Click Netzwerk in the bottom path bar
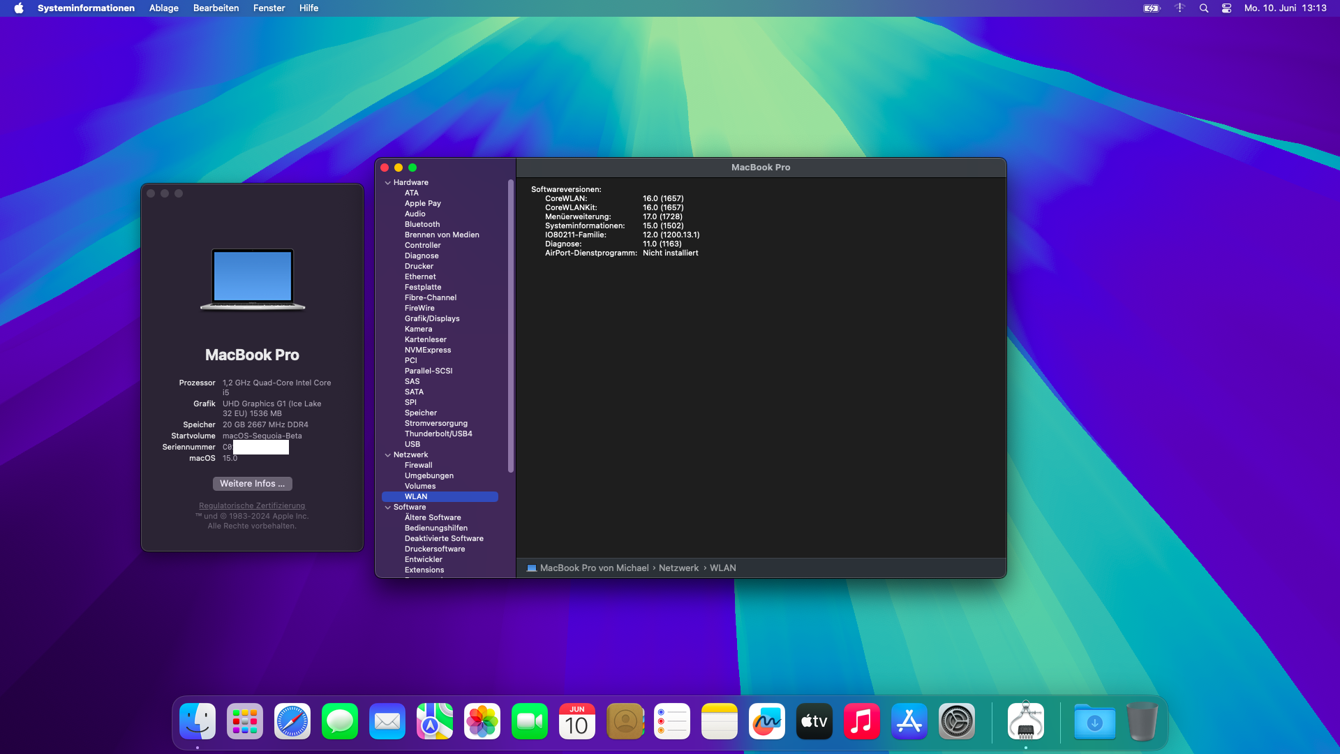Viewport: 1340px width, 754px height. [678, 568]
